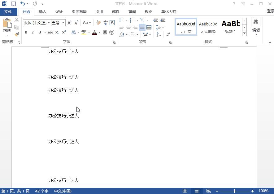Toggle bold formatting
274x194 pixels.
tap(26, 32)
